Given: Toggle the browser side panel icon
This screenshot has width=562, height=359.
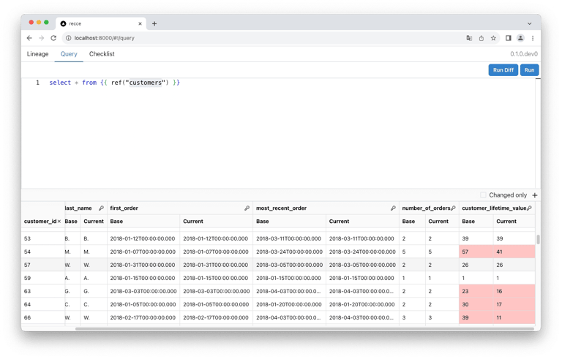Looking at the screenshot, I should point(509,38).
